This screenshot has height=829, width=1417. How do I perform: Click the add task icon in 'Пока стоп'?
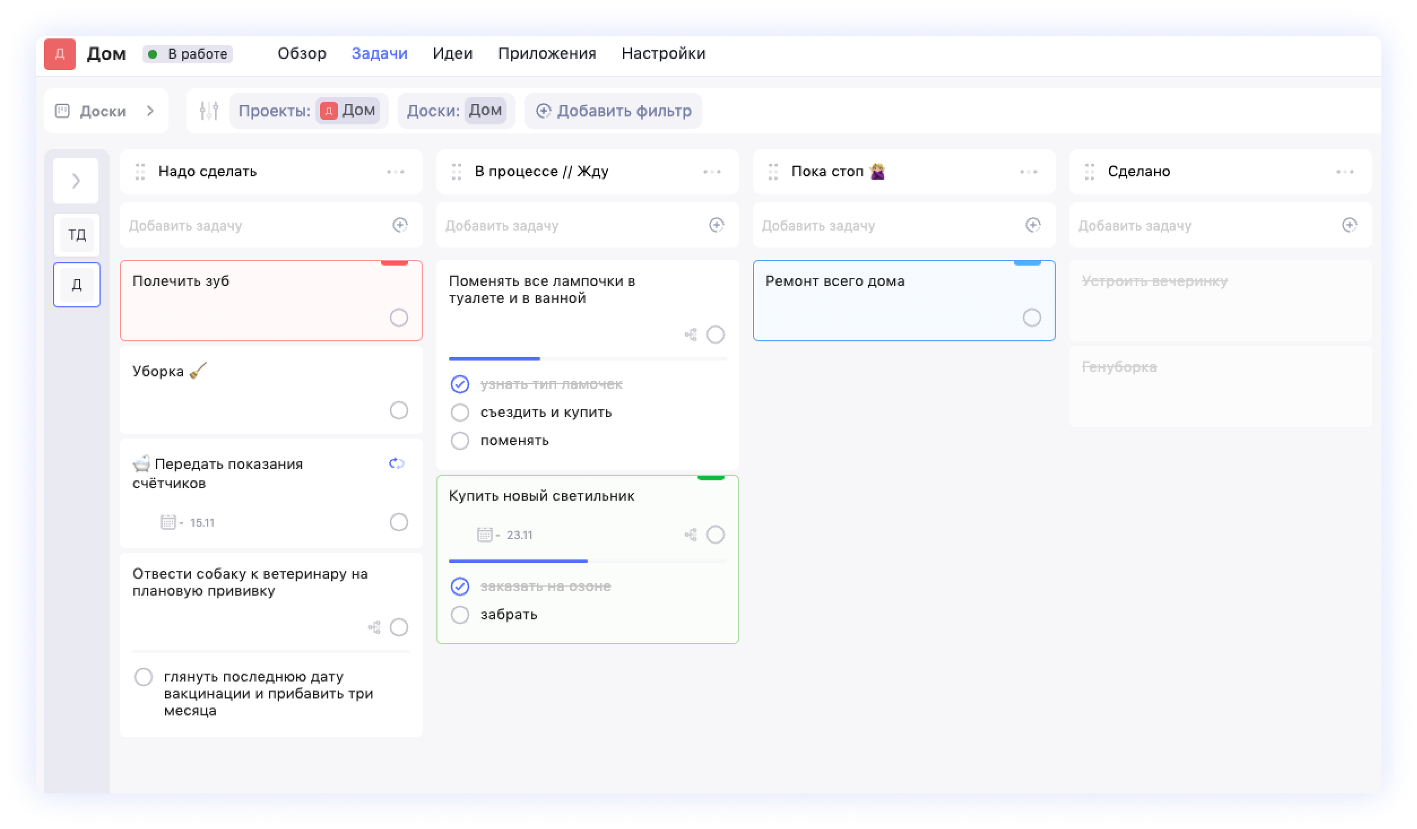[x=1034, y=225]
